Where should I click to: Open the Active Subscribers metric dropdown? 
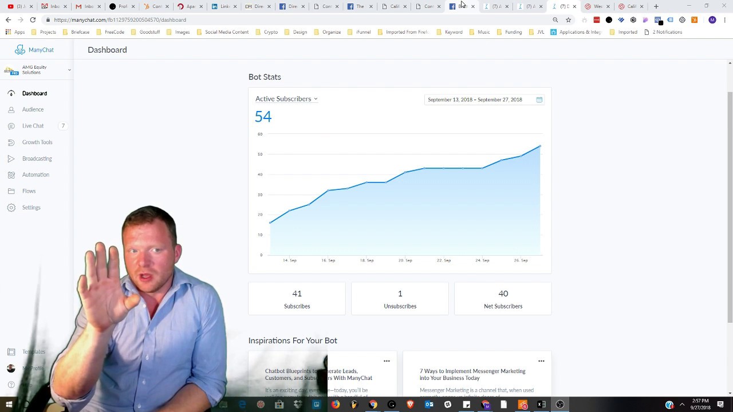[286, 99]
